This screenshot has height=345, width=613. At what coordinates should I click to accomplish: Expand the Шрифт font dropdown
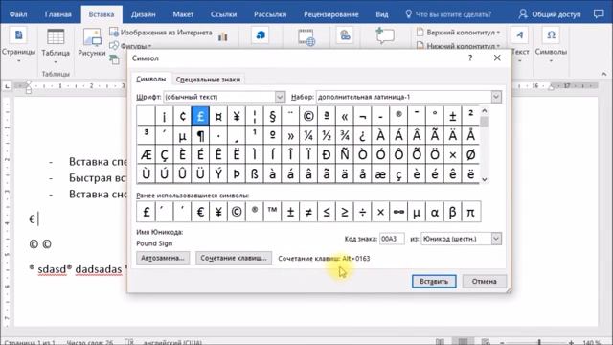tap(280, 97)
